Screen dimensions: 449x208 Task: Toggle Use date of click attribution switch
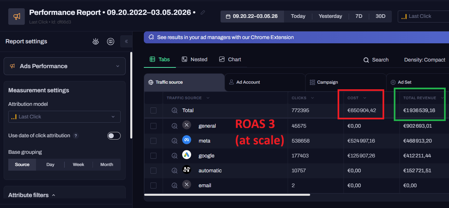point(114,136)
